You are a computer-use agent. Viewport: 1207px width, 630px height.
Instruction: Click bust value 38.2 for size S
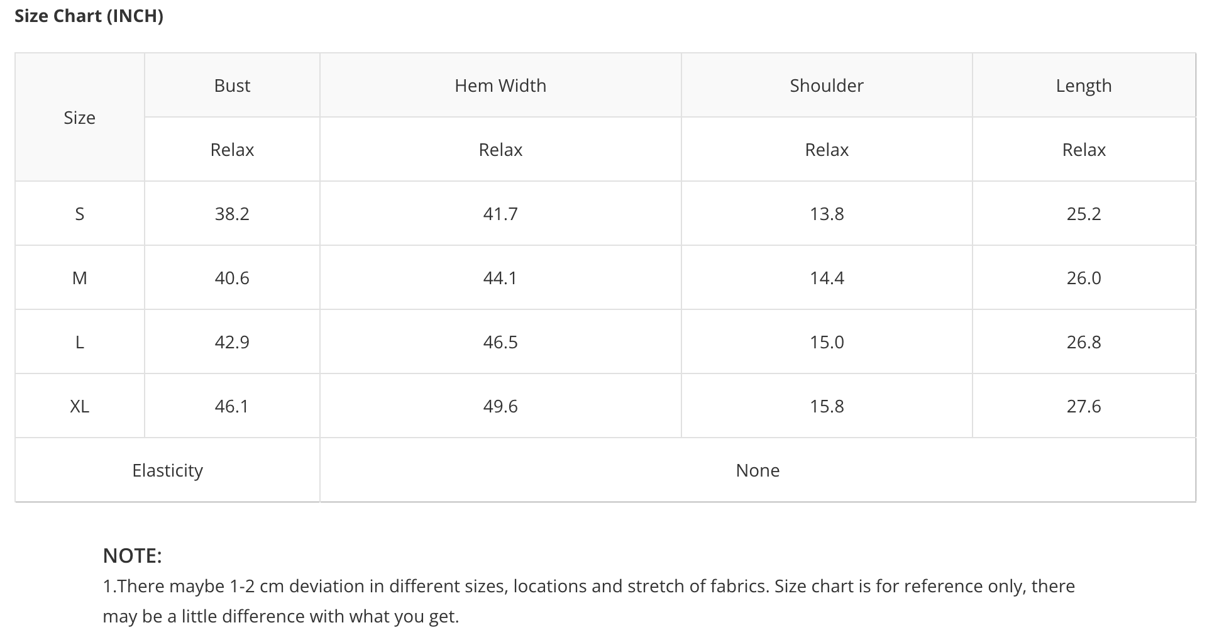232,214
